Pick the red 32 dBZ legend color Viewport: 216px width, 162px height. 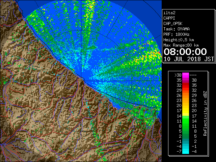point(186,85)
